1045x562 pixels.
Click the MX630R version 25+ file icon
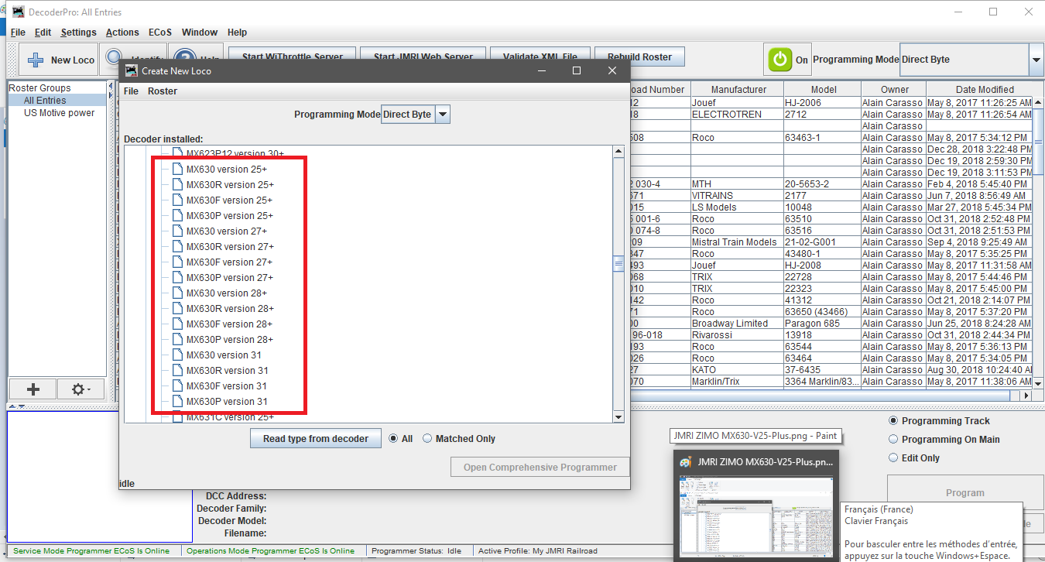[177, 185]
